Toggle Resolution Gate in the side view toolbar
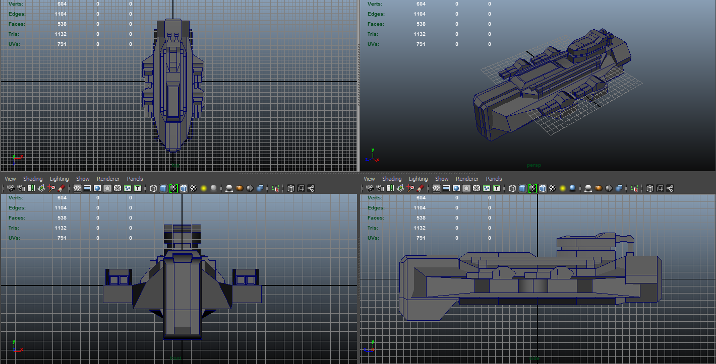 pos(456,188)
